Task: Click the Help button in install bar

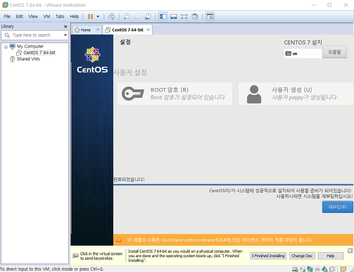Action: pyautogui.click(x=331, y=256)
